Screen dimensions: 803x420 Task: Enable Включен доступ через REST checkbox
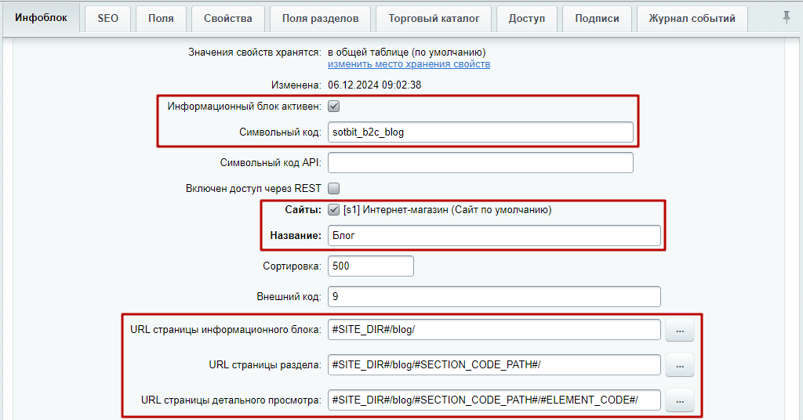(x=334, y=188)
